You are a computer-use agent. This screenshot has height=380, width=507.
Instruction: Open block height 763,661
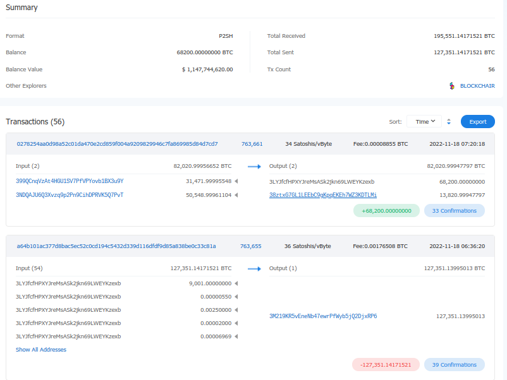point(252,144)
